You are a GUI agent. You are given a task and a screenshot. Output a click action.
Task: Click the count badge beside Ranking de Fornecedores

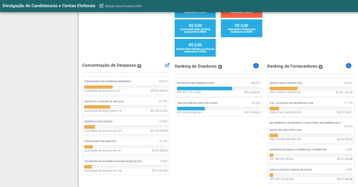coord(320,67)
